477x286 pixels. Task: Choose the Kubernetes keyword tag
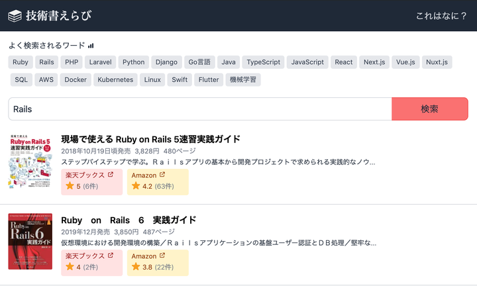[x=115, y=79]
